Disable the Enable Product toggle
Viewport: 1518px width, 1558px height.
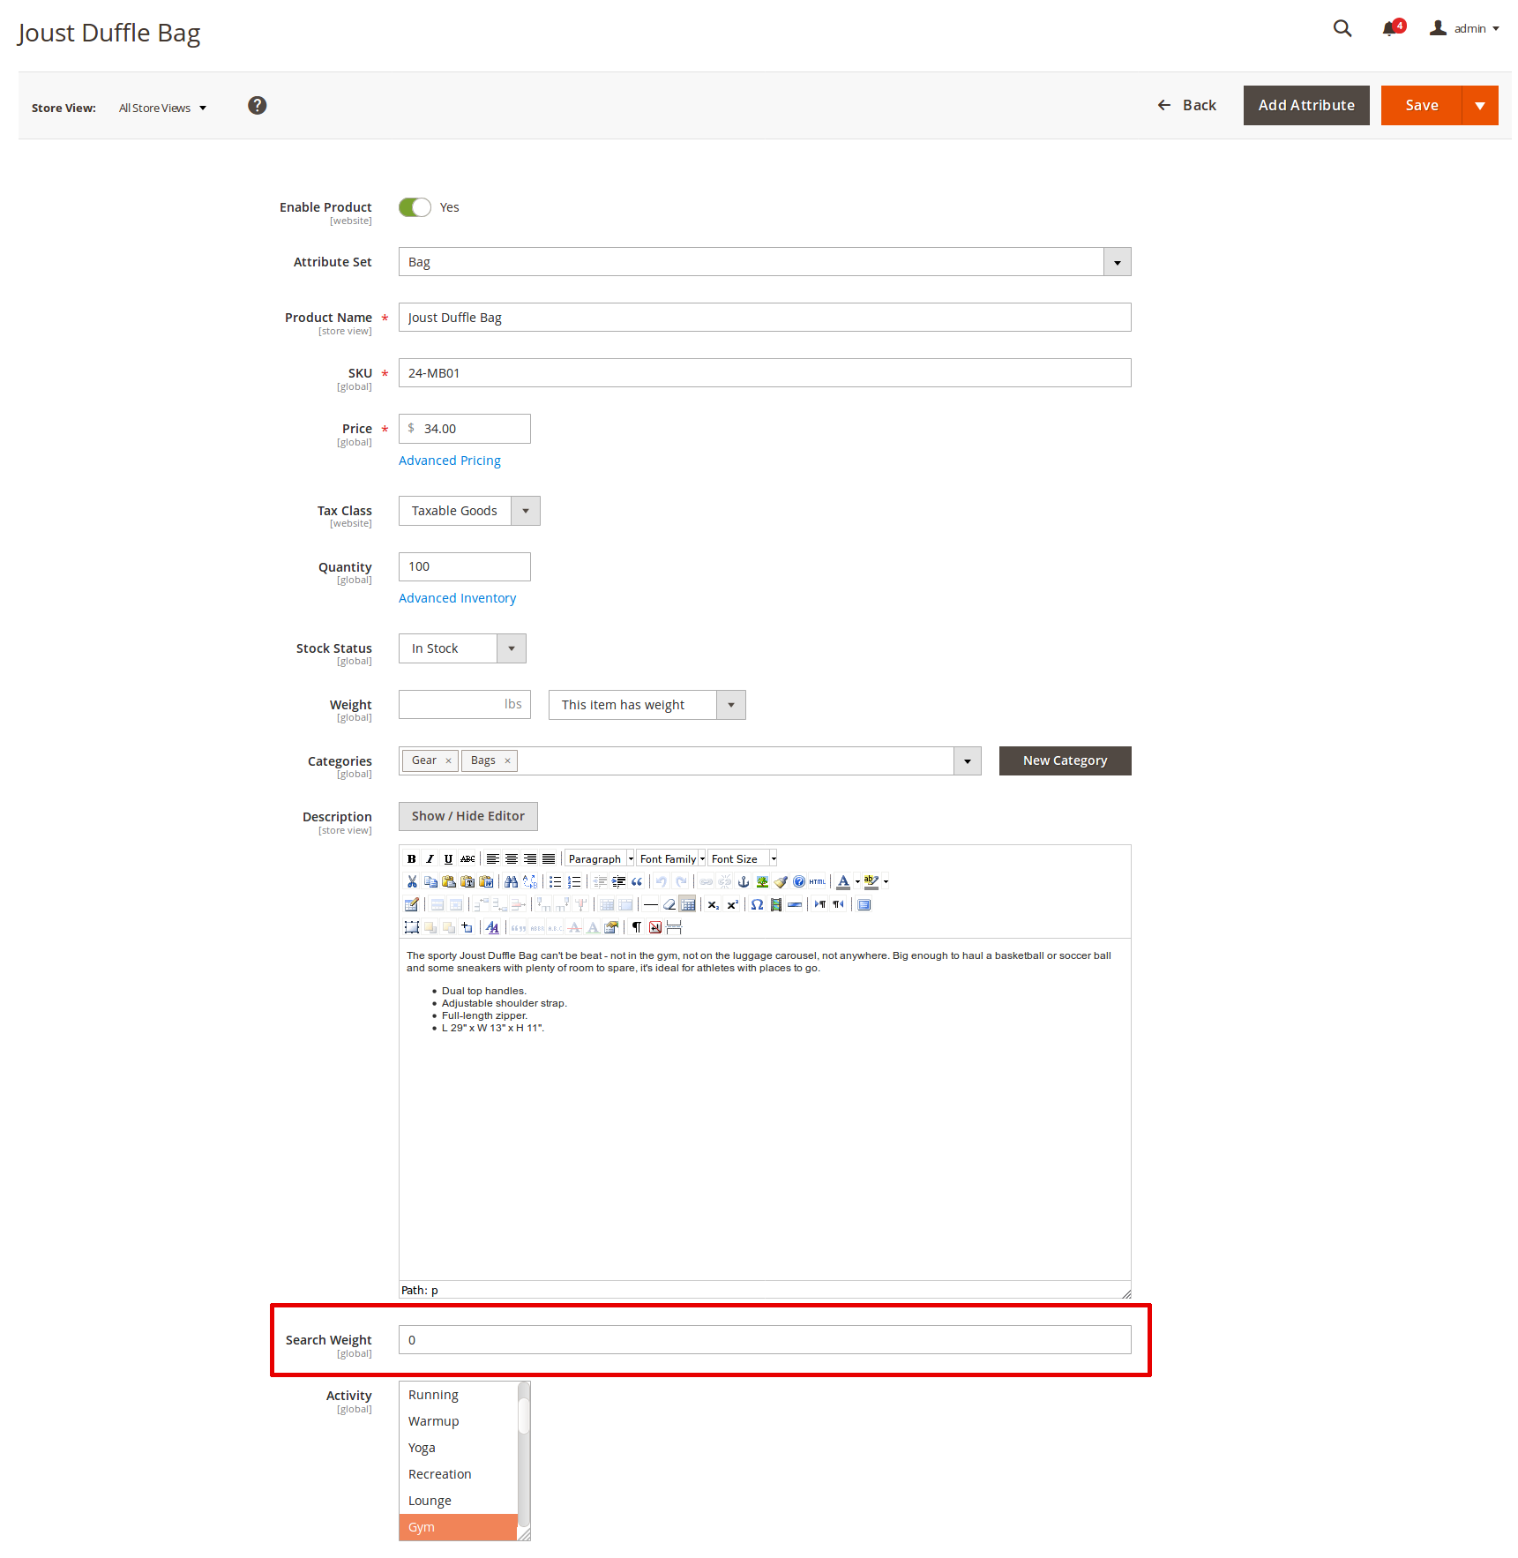coord(414,206)
